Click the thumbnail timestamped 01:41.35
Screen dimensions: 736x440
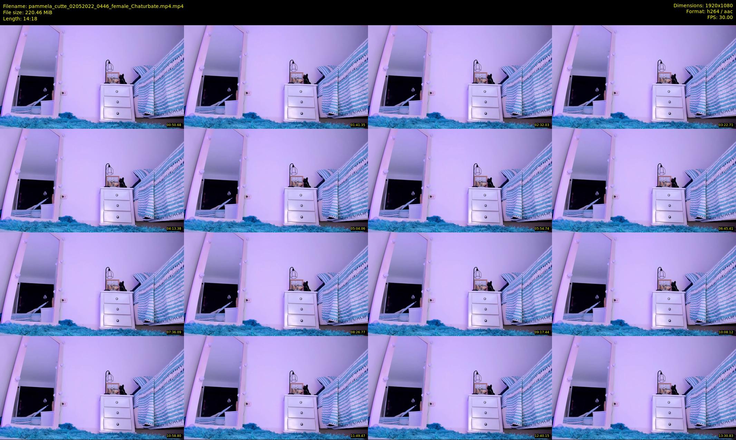[x=276, y=77]
